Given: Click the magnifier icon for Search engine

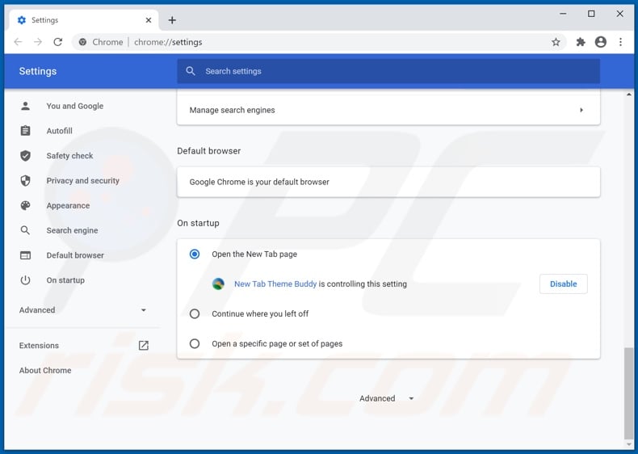Looking at the screenshot, I should tap(25, 230).
